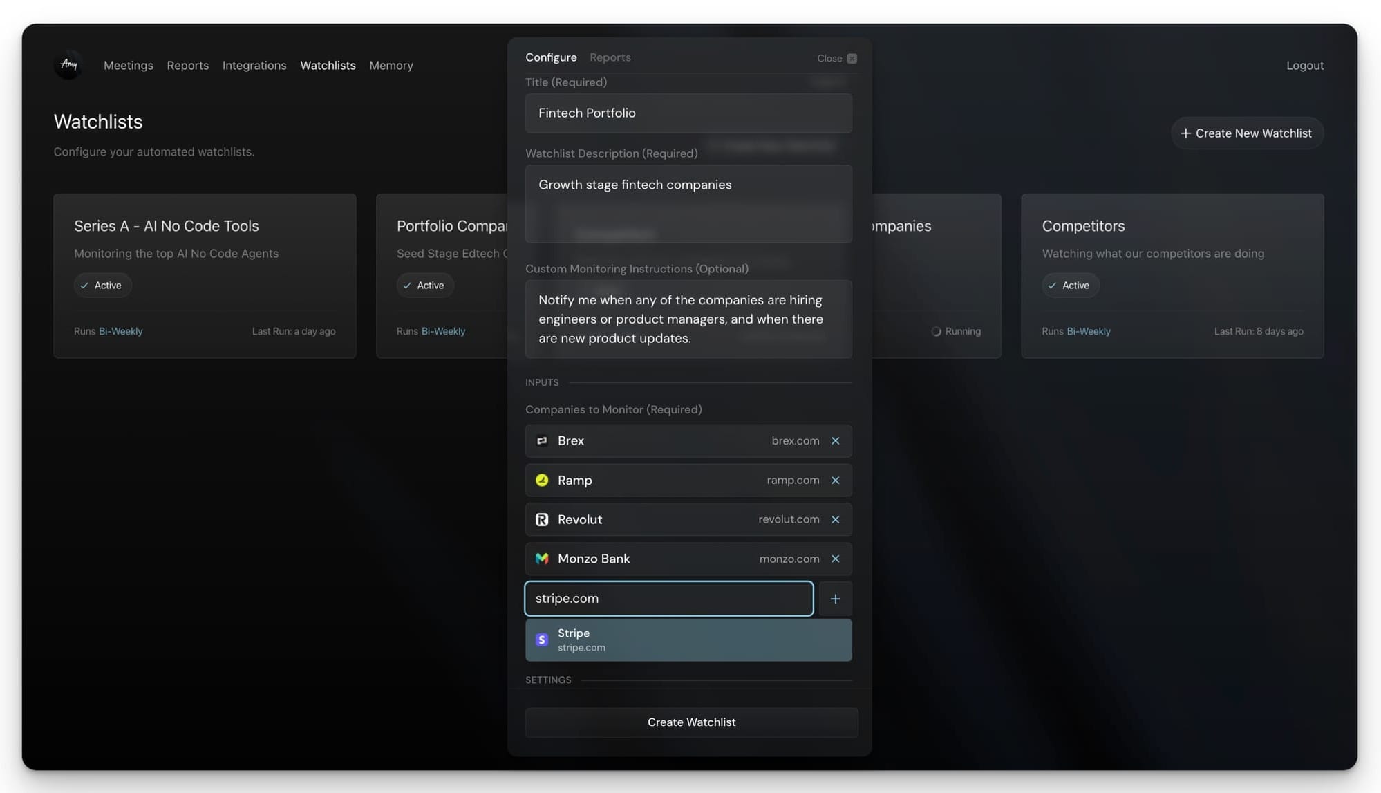The width and height of the screenshot is (1381, 793).
Task: Click the Stripe logo in suggestion
Action: click(542, 640)
